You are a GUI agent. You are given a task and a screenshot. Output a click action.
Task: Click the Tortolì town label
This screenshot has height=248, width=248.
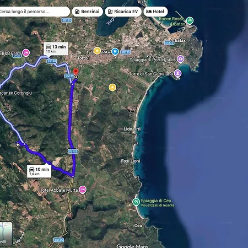(83, 58)
